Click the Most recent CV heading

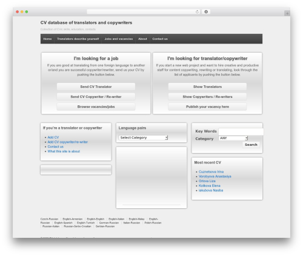[x=208, y=163]
